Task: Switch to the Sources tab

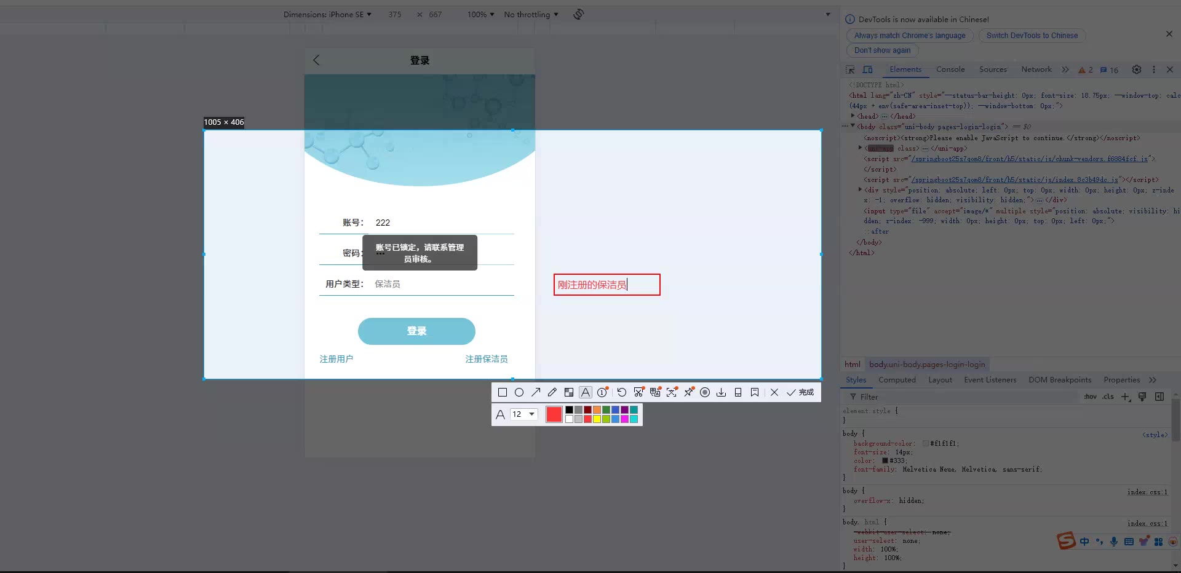Action: point(993,69)
